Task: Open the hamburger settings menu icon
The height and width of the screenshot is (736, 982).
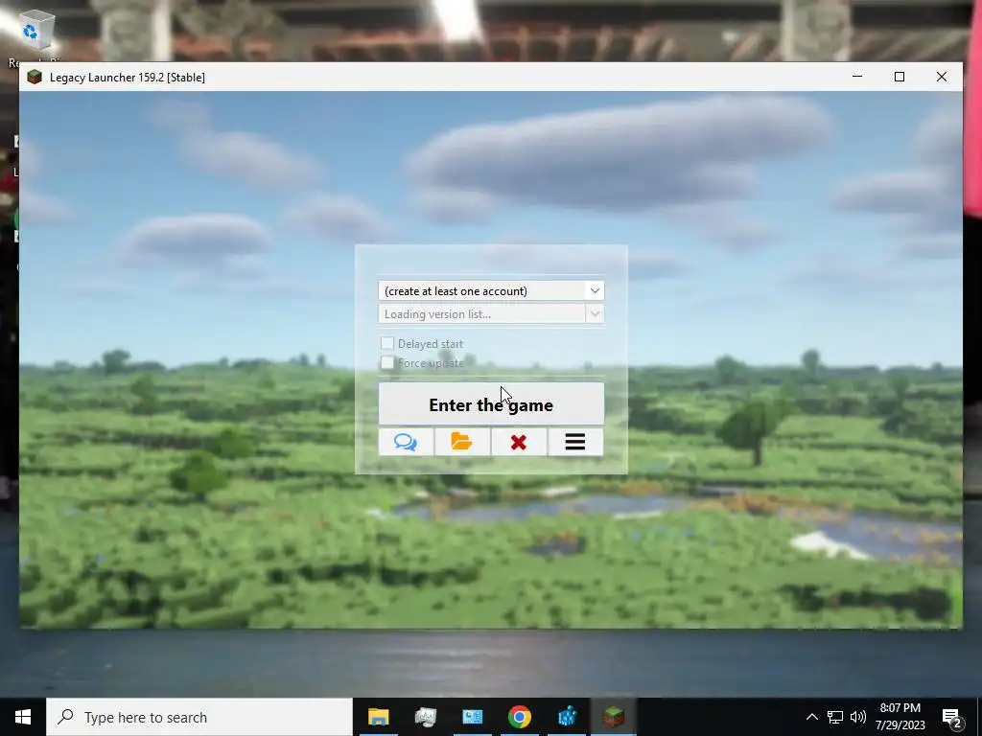Action: (575, 442)
